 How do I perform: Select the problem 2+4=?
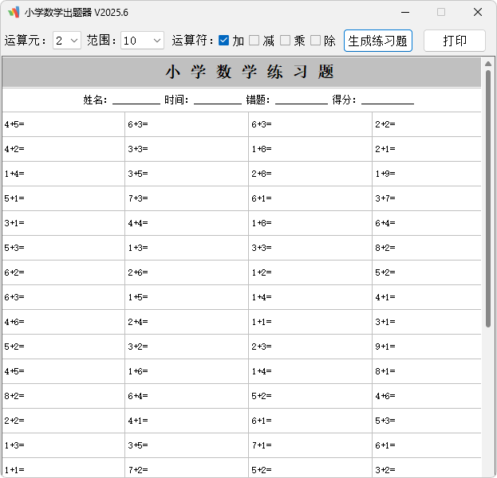click(138, 322)
